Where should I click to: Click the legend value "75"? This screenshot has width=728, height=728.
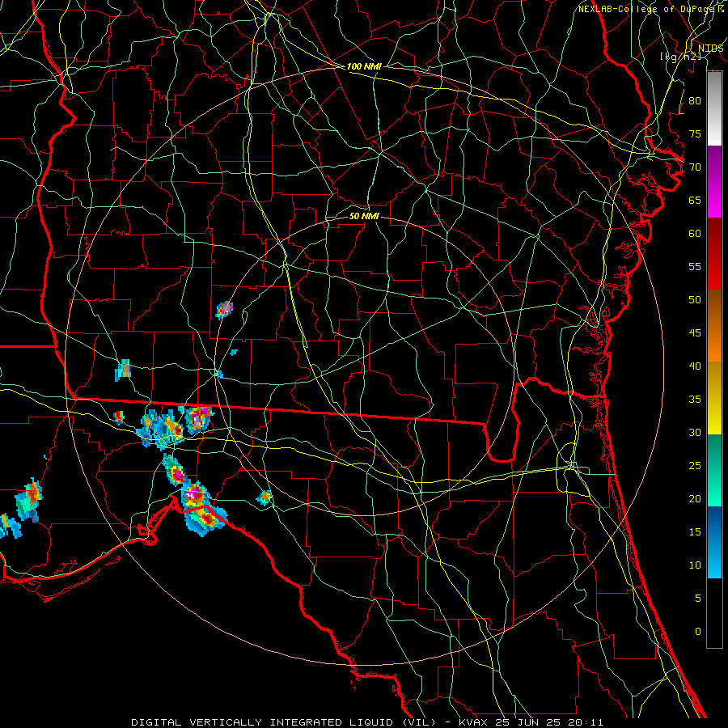695,133
